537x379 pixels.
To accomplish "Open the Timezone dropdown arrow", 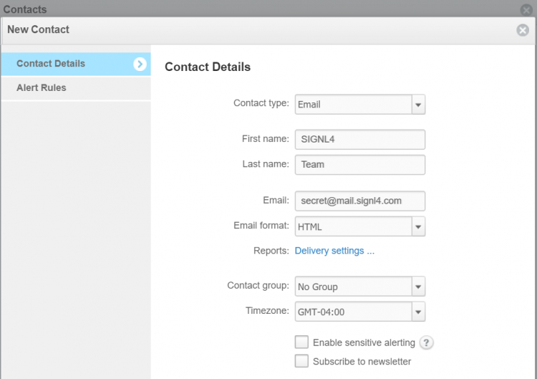I will tap(418, 312).
